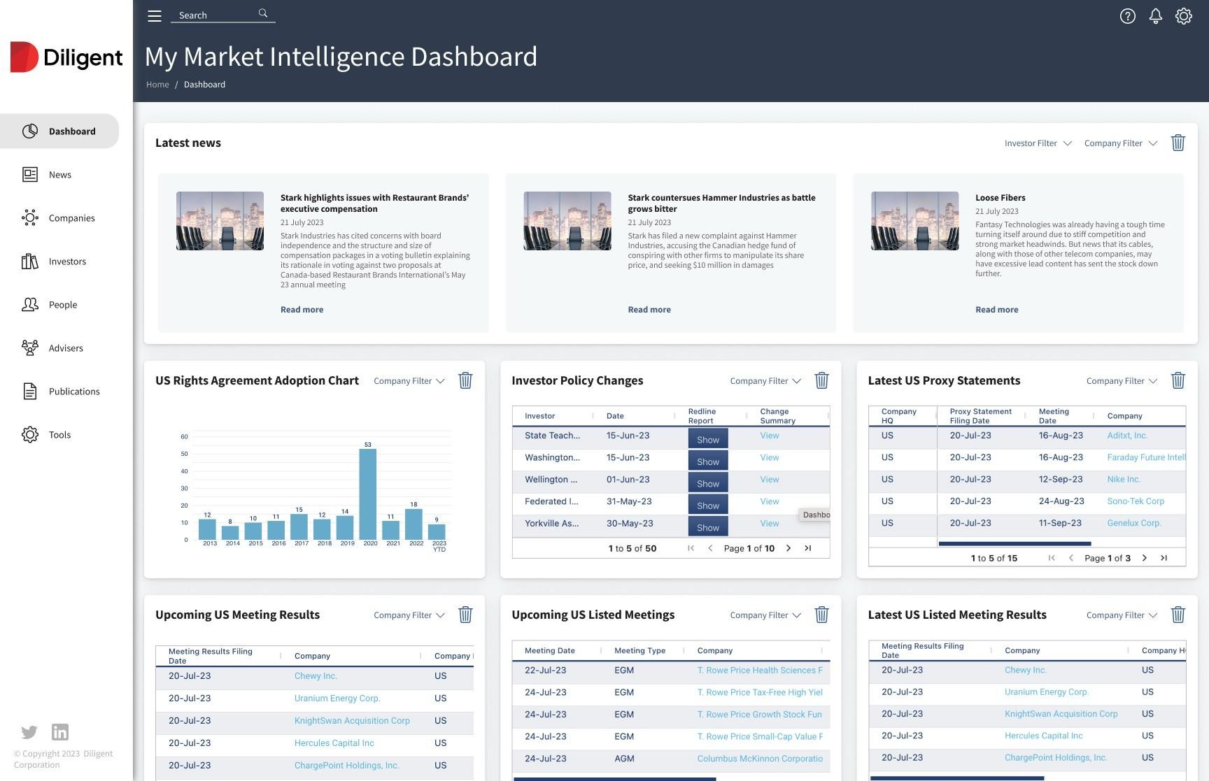Delete the US Rights Agreement Adoption Chart widget

click(x=465, y=380)
